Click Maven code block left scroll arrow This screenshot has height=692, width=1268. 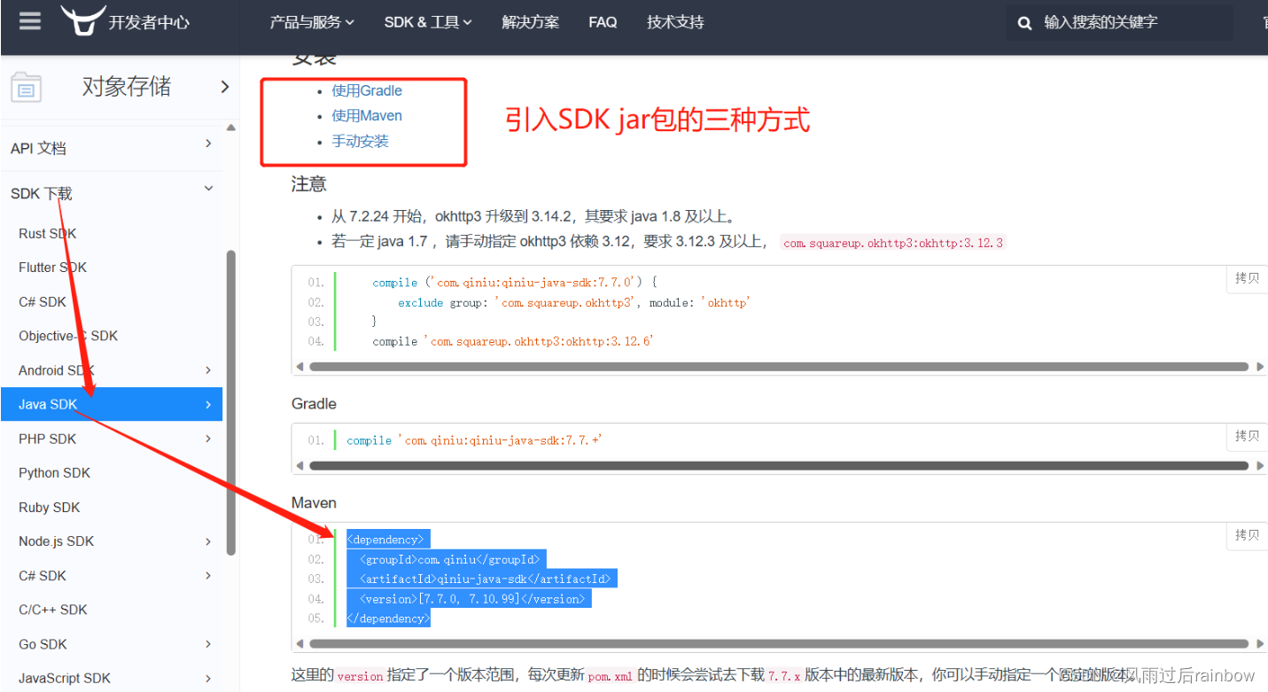(x=299, y=644)
